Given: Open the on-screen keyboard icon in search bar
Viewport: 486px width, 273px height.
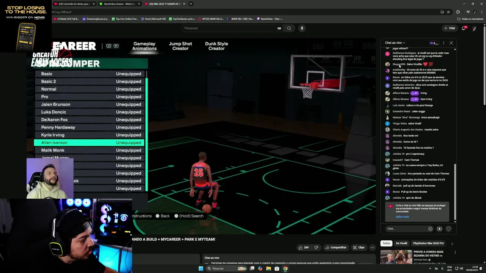Looking at the screenshot, I should click(279, 28).
